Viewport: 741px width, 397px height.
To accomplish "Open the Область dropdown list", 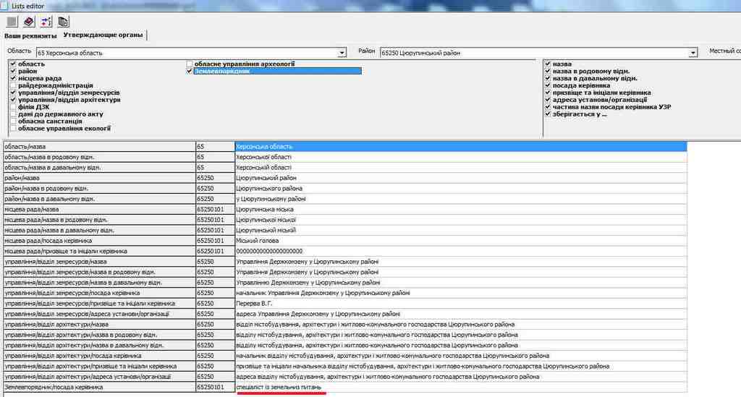I will 342,53.
